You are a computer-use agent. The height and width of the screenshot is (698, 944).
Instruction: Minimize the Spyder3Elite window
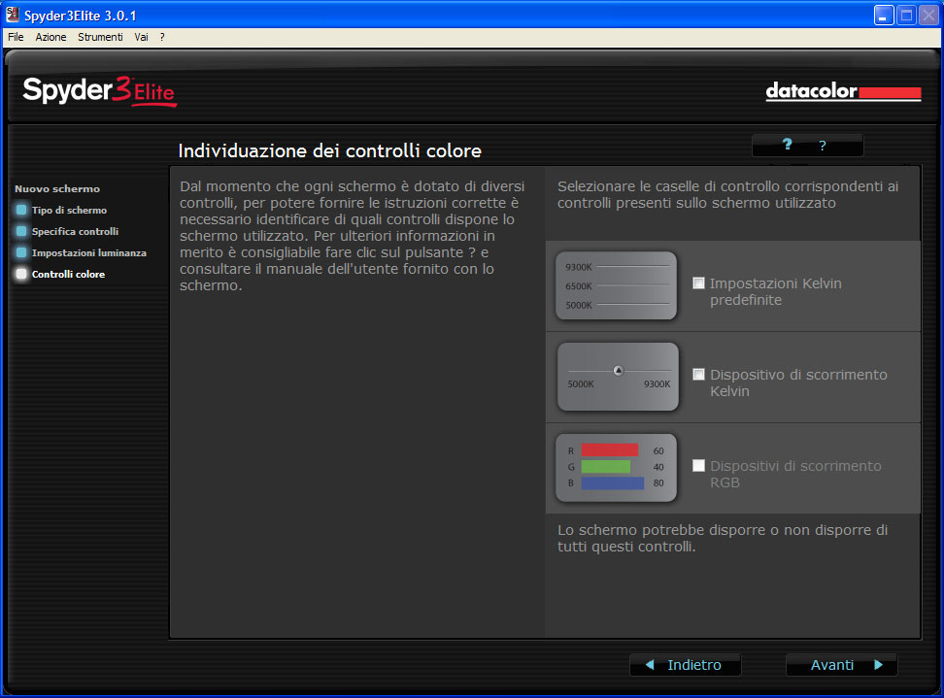click(x=883, y=15)
